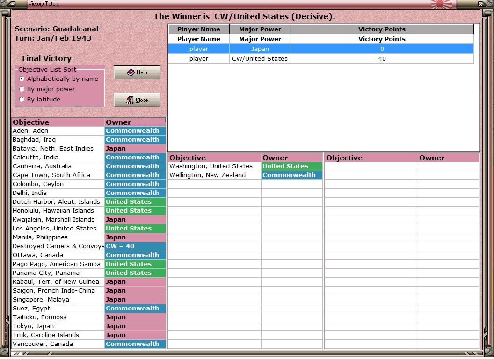
Task: Click the United States owner cell for Honolulu
Action: pyautogui.click(x=135, y=210)
